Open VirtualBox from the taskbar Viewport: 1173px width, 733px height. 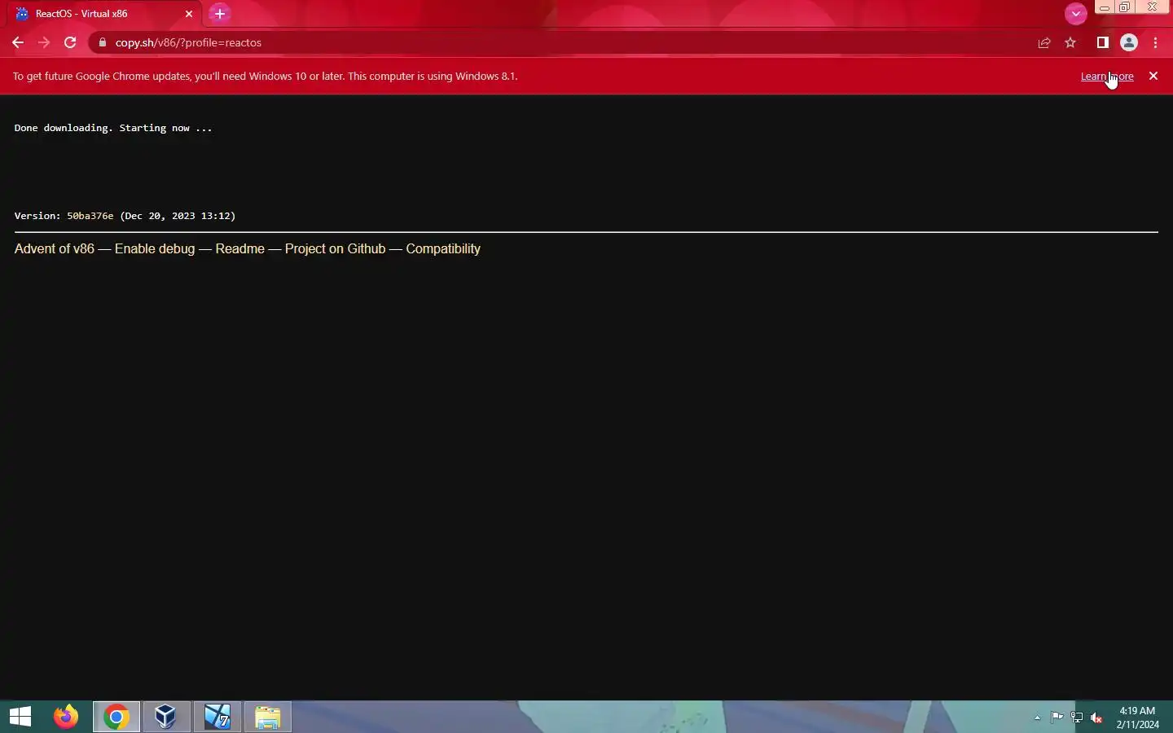pos(166,717)
